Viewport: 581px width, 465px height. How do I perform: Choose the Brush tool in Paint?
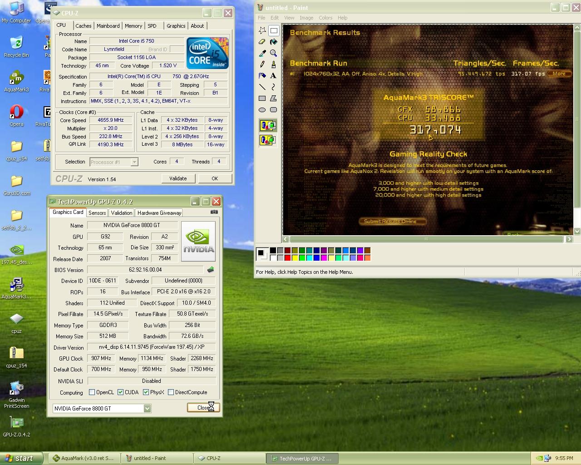pos(274,64)
